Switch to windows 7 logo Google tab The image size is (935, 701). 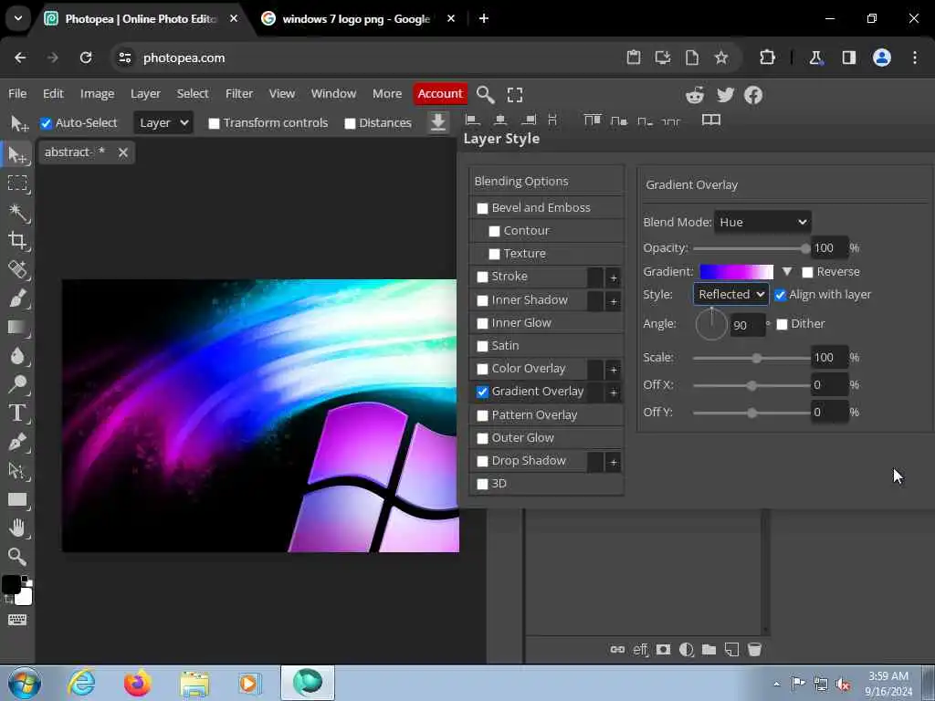pyautogui.click(x=357, y=19)
